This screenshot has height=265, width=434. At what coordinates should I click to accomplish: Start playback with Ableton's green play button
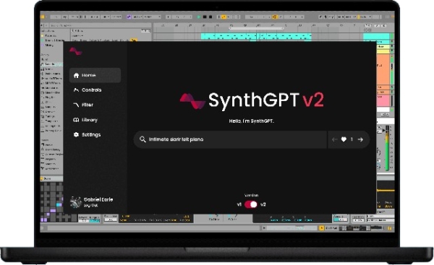pyautogui.click(x=199, y=17)
